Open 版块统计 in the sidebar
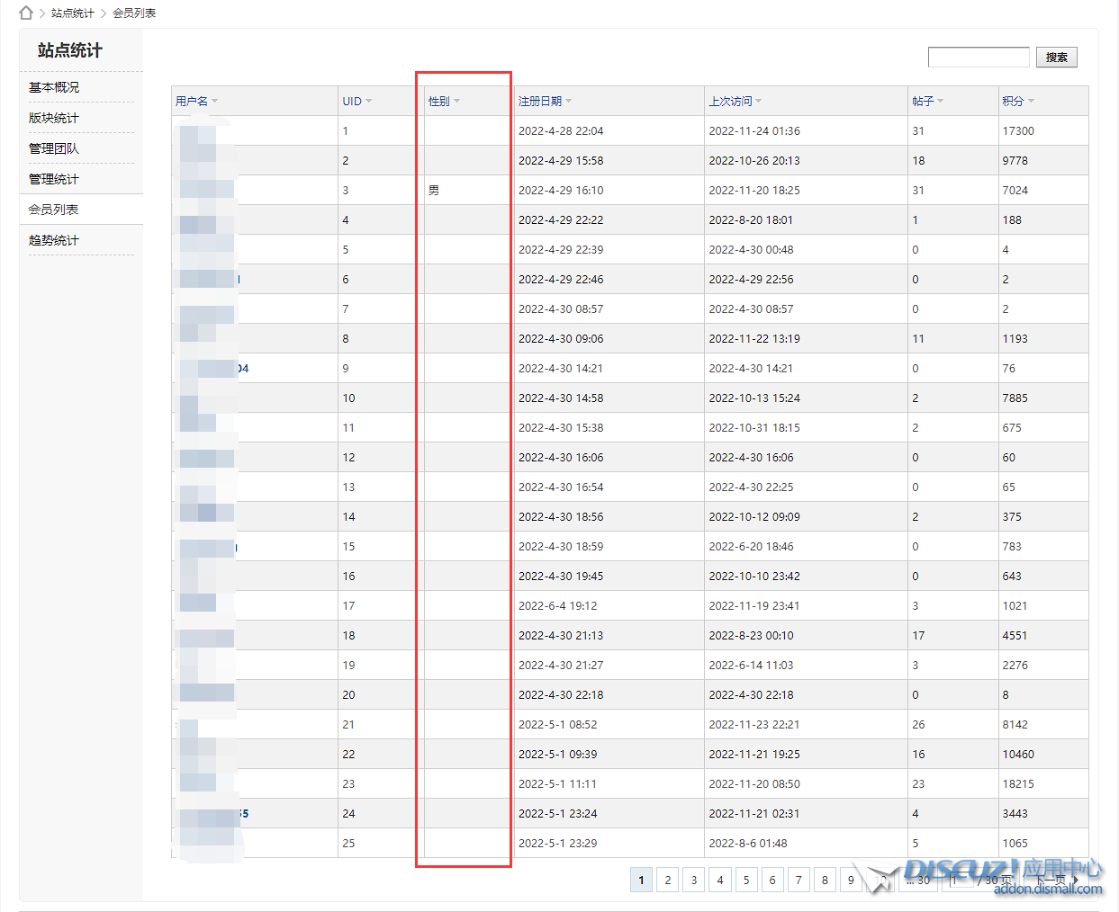 54,118
